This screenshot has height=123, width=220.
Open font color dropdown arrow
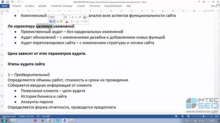[69, 22]
